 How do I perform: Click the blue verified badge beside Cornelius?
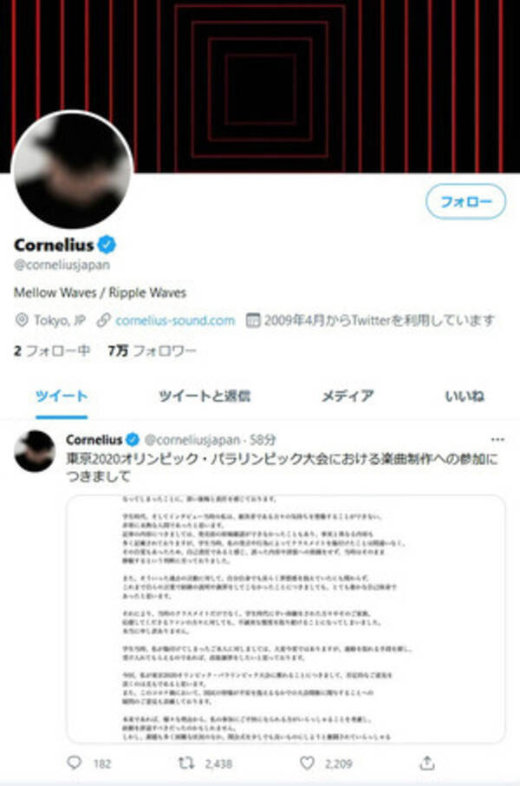coord(107,245)
